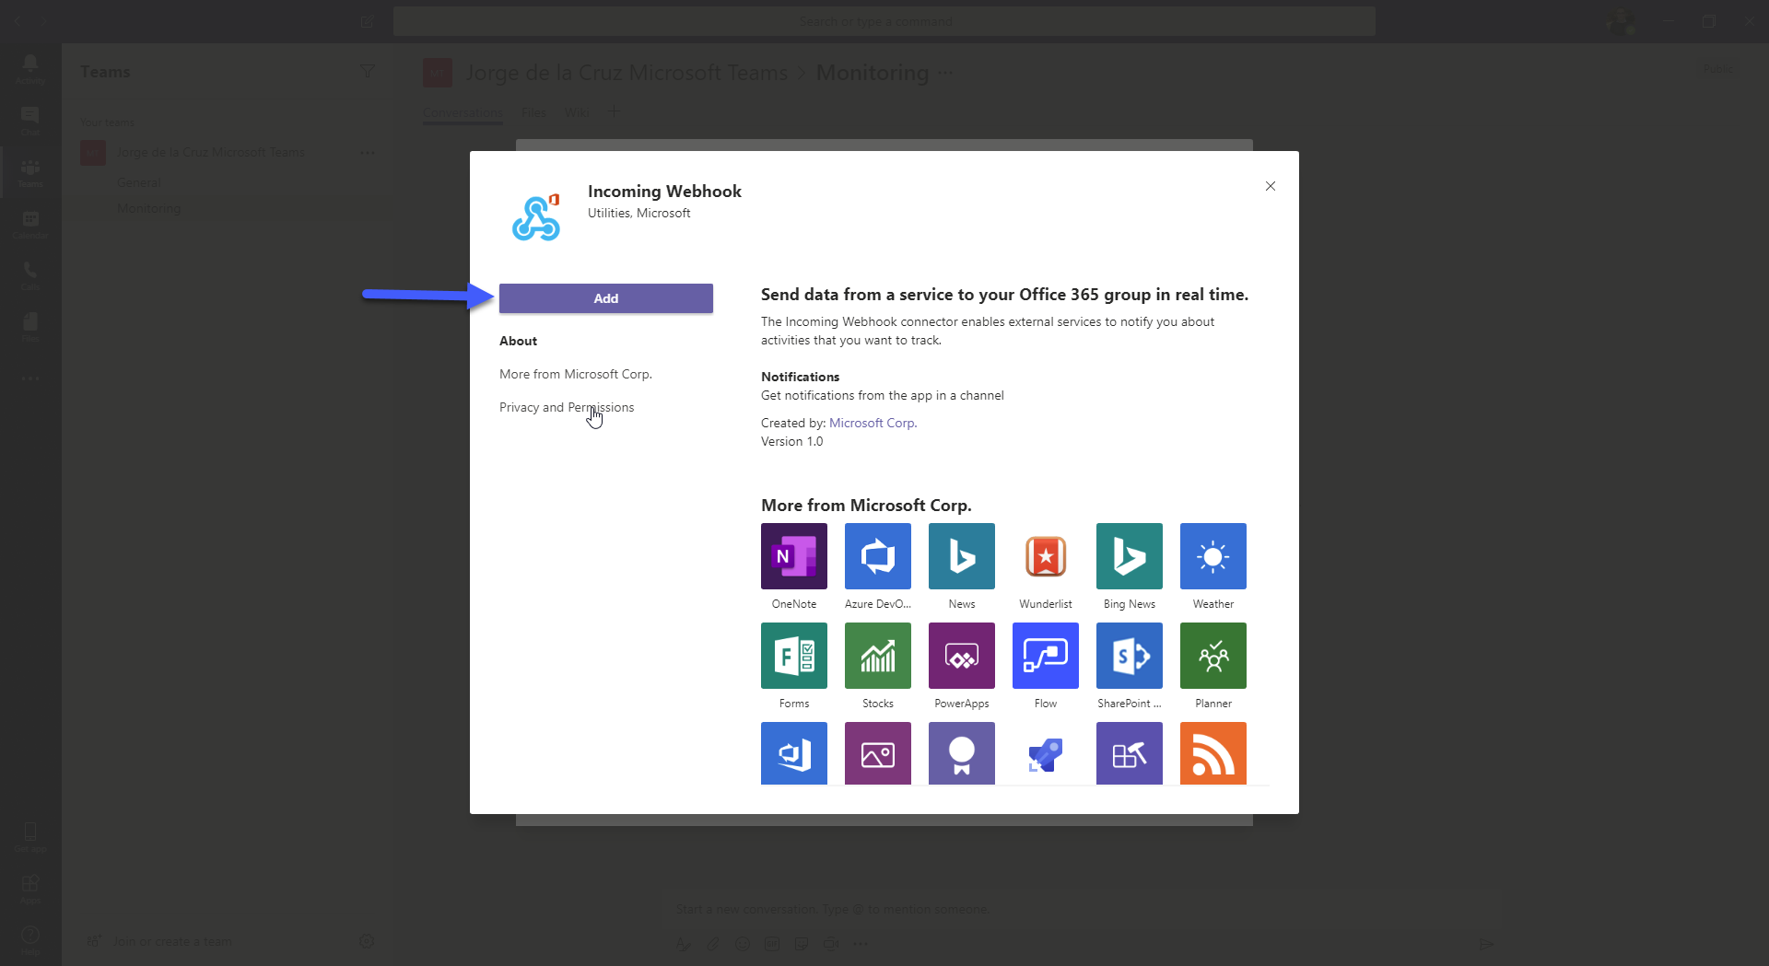
Task: Open Activity in the Teams sidebar
Action: [x=30, y=68]
